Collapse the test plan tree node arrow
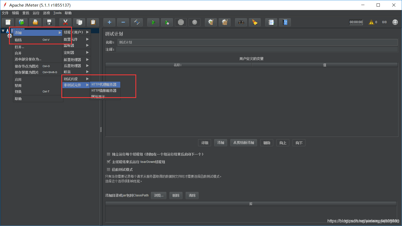 pos(3,31)
